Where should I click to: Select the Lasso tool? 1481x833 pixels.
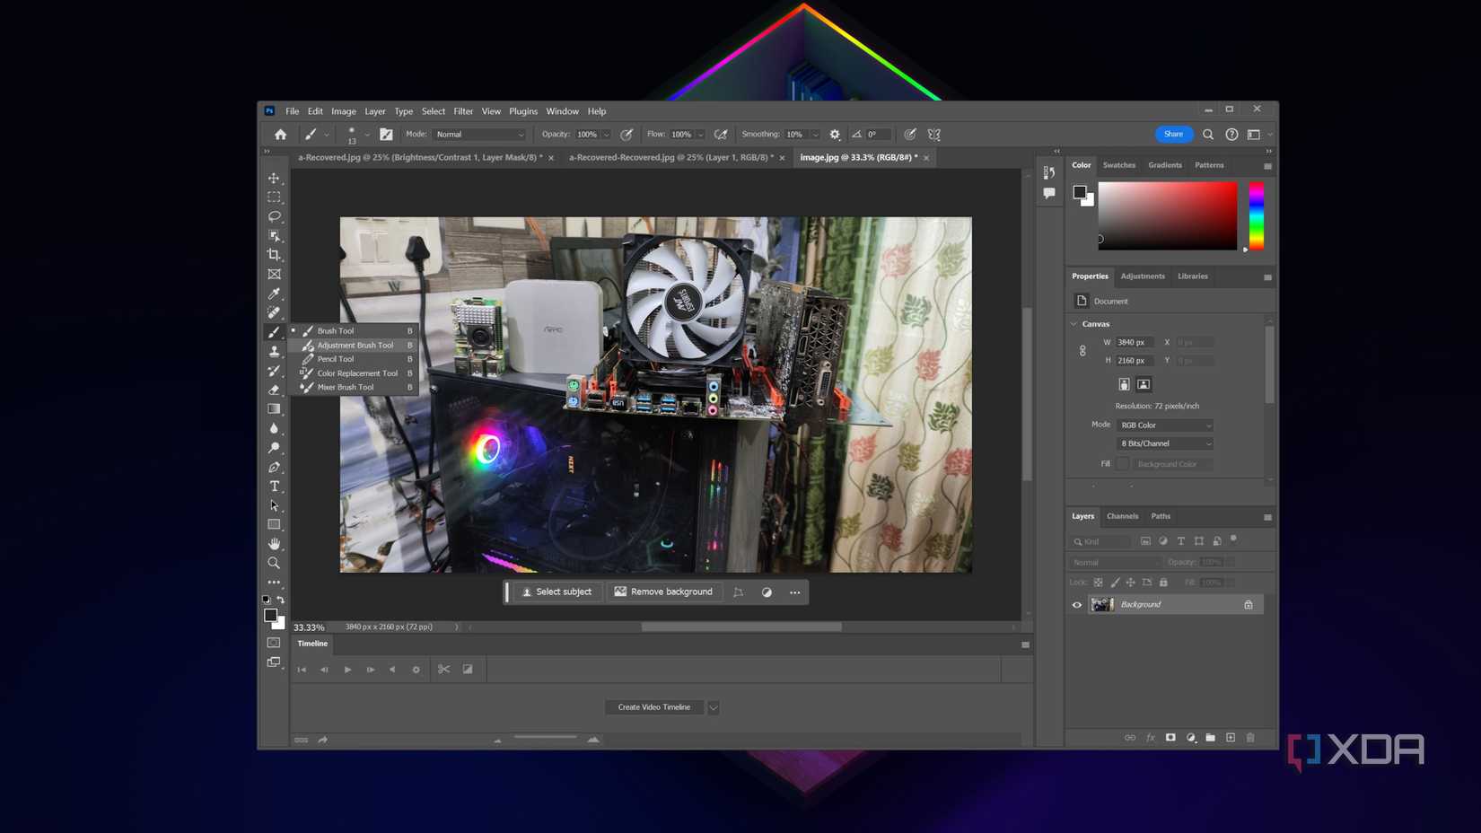(274, 216)
